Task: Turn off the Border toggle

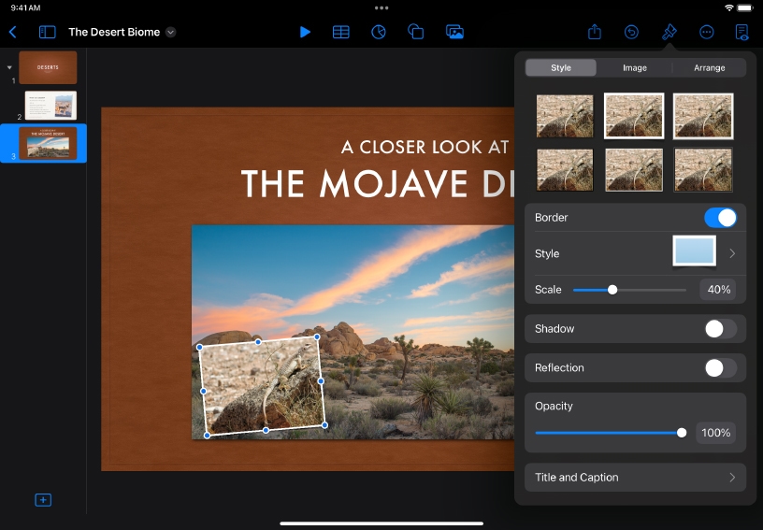Action: (720, 218)
